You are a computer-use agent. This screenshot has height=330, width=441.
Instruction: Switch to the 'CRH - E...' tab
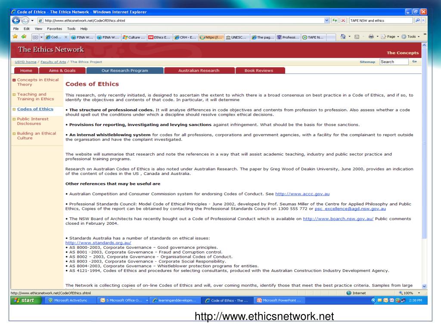coord(185,37)
